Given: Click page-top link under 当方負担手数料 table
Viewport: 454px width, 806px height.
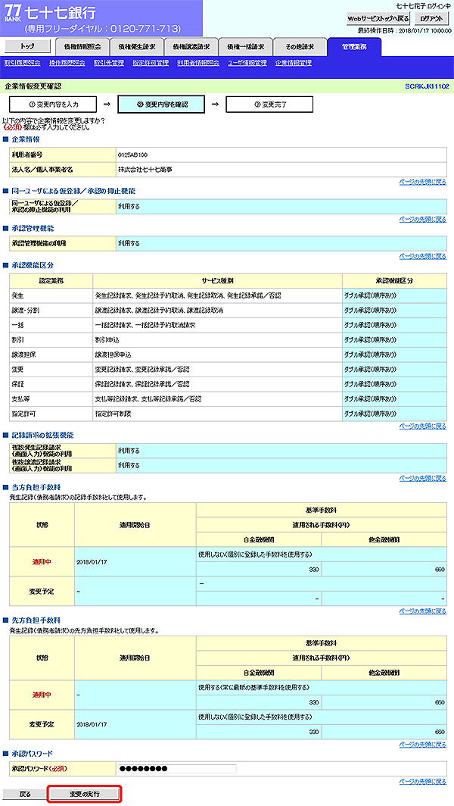Looking at the screenshot, I should click(423, 611).
